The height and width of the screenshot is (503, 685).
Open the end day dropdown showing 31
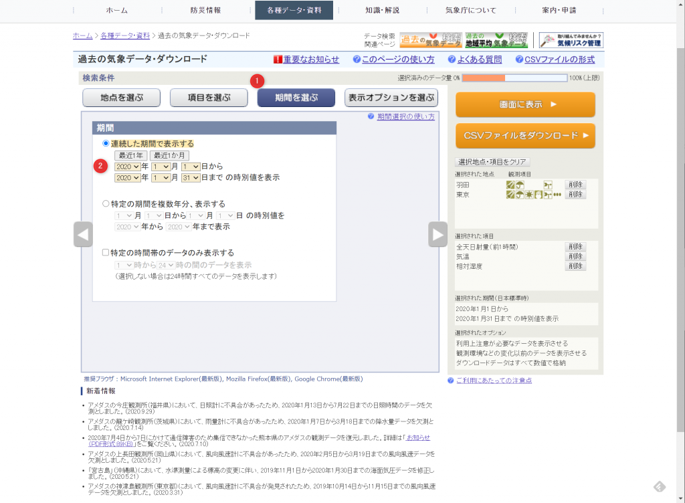click(191, 178)
